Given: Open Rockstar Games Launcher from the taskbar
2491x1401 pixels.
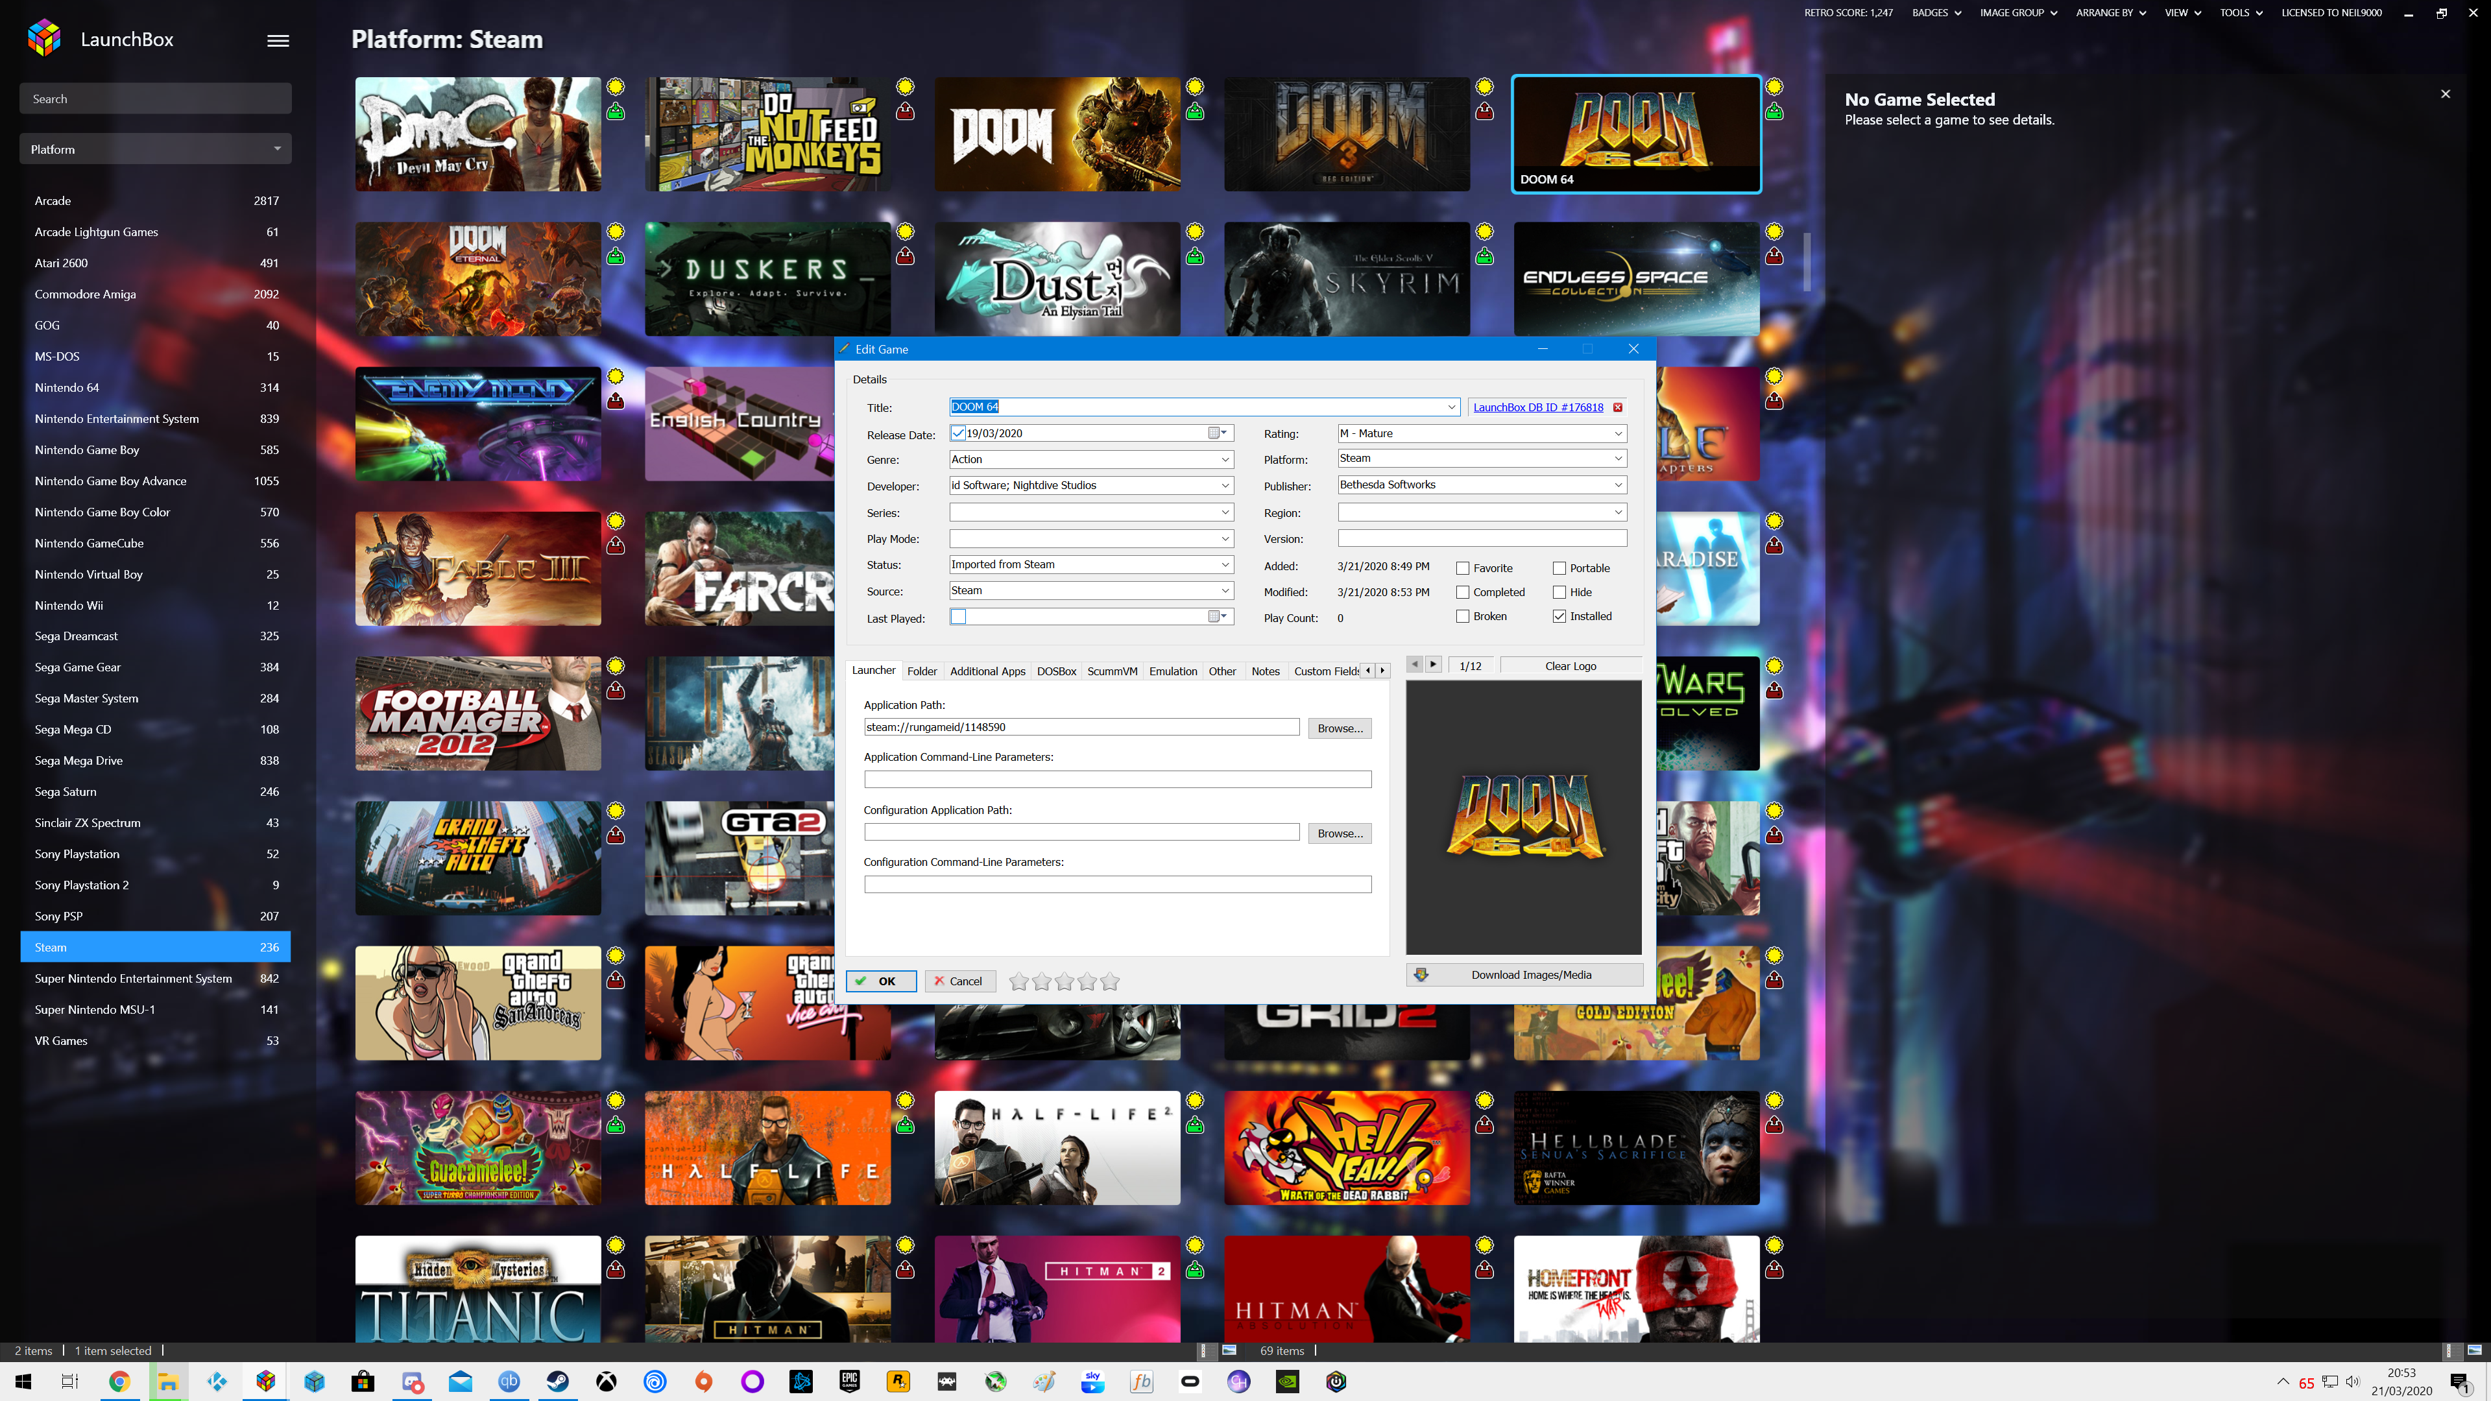Looking at the screenshot, I should 898,1381.
